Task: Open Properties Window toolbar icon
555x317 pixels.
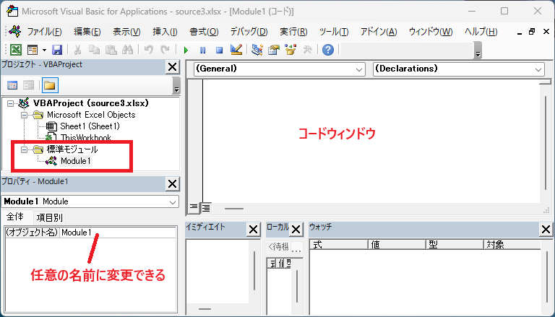Action: [274, 50]
